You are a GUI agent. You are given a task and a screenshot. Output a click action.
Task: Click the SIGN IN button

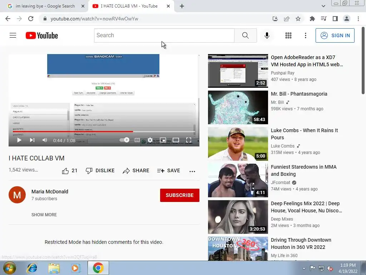point(335,35)
